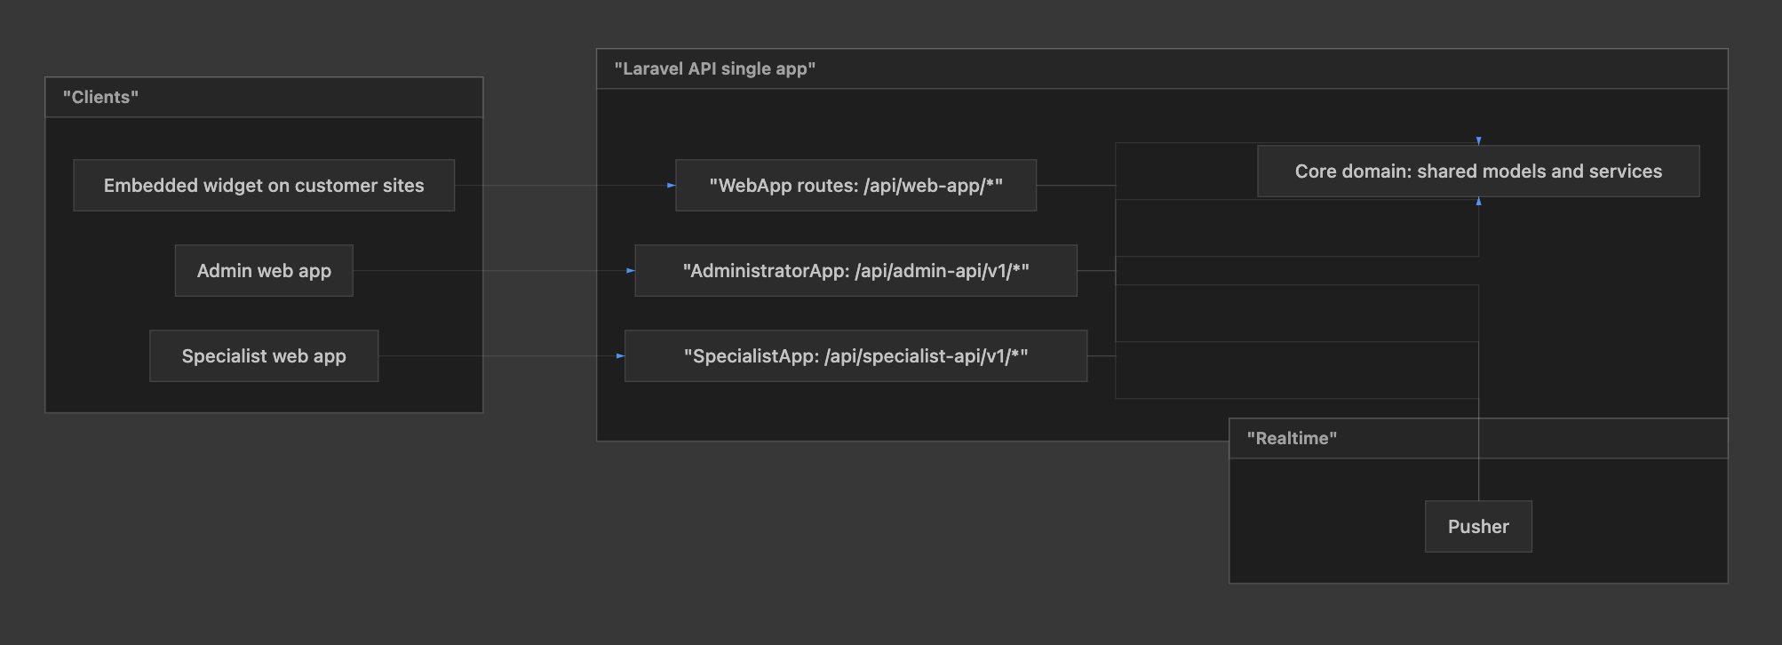1782x645 pixels.
Task: Select the Embedded widget on customer sites node
Action: click(x=264, y=185)
